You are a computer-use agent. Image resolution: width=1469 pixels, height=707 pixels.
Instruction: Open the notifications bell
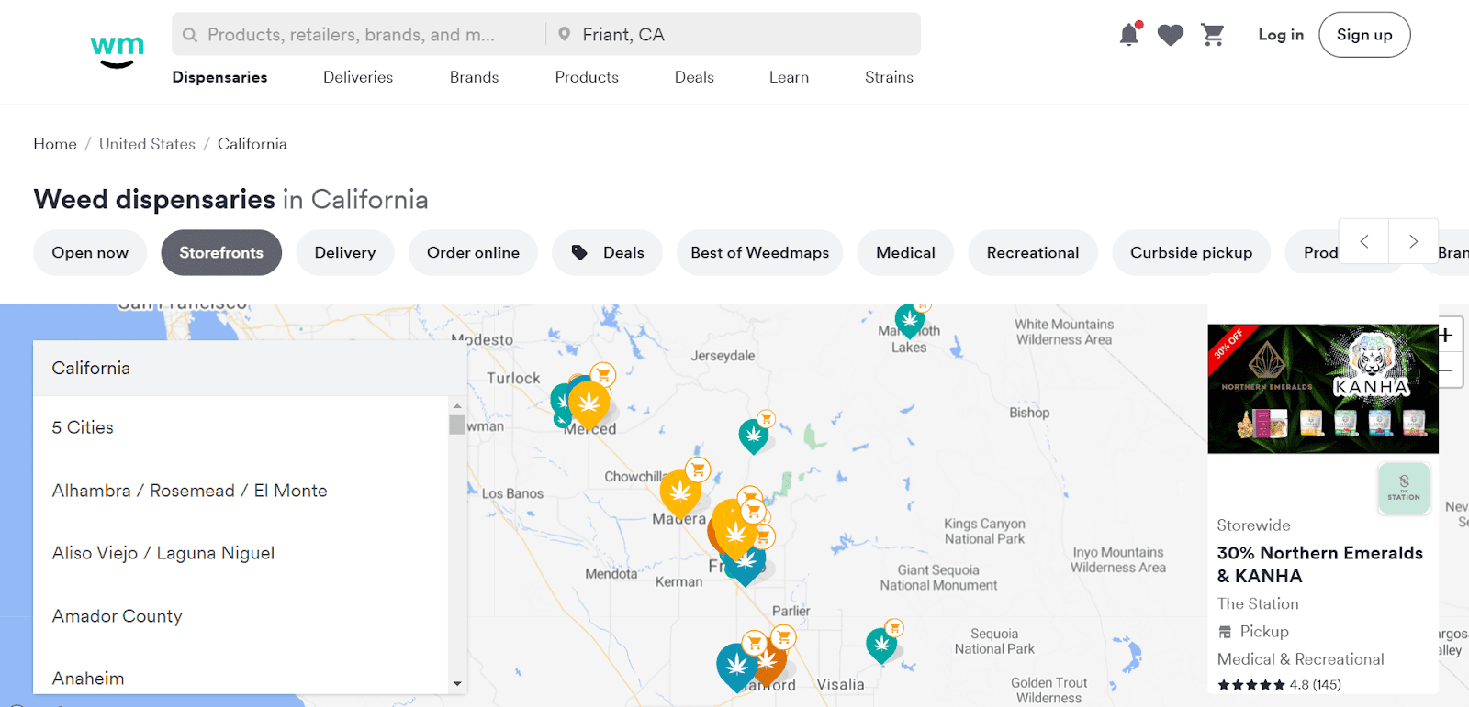click(x=1129, y=35)
